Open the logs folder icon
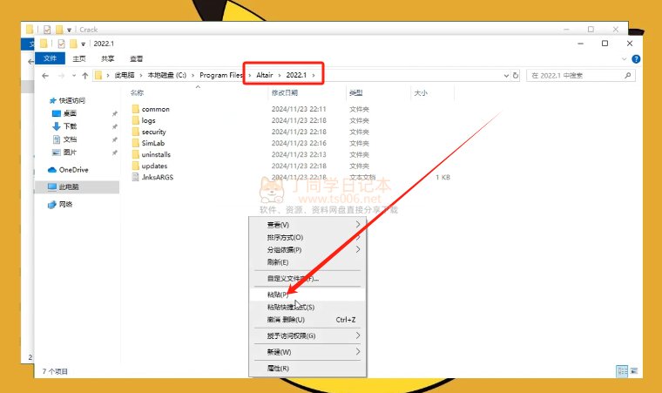 point(136,120)
